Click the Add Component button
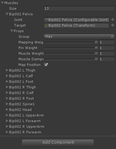The image size is (116, 149). [x=58, y=143]
